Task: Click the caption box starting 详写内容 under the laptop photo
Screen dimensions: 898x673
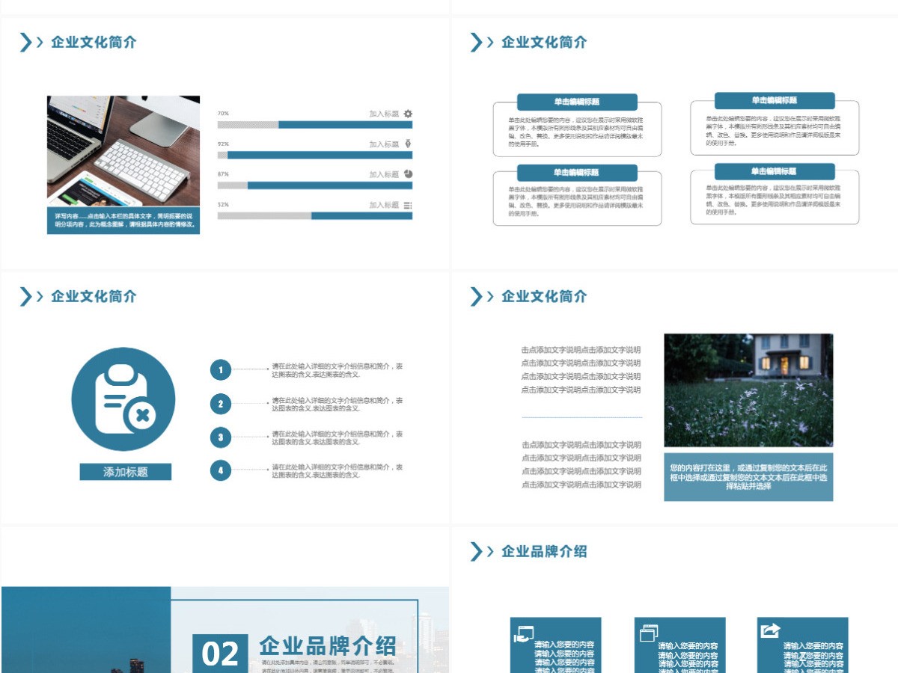Action: pyautogui.click(x=123, y=220)
